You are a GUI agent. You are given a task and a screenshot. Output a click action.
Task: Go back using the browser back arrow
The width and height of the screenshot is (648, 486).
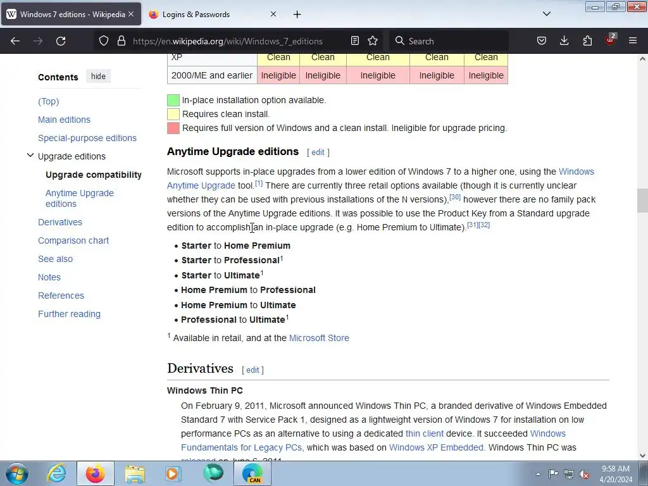(x=15, y=41)
